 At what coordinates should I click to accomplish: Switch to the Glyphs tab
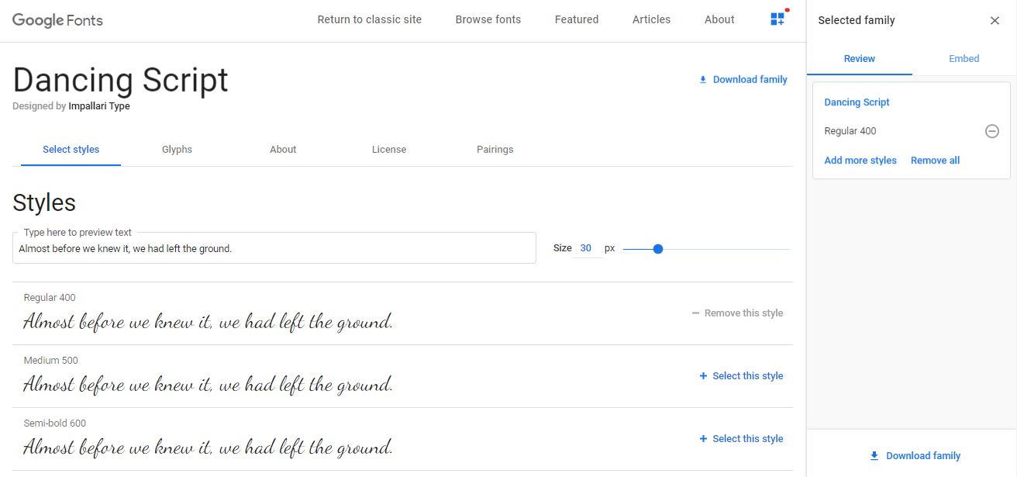coord(177,149)
